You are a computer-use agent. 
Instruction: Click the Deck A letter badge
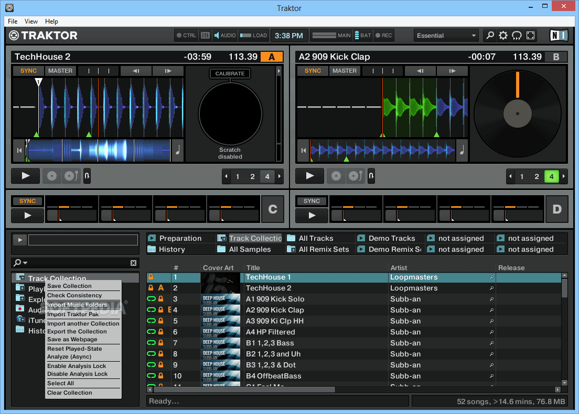click(x=272, y=57)
